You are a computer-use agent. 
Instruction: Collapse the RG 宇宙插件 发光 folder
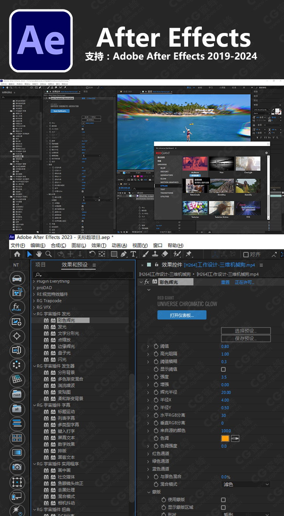[x=34, y=314]
